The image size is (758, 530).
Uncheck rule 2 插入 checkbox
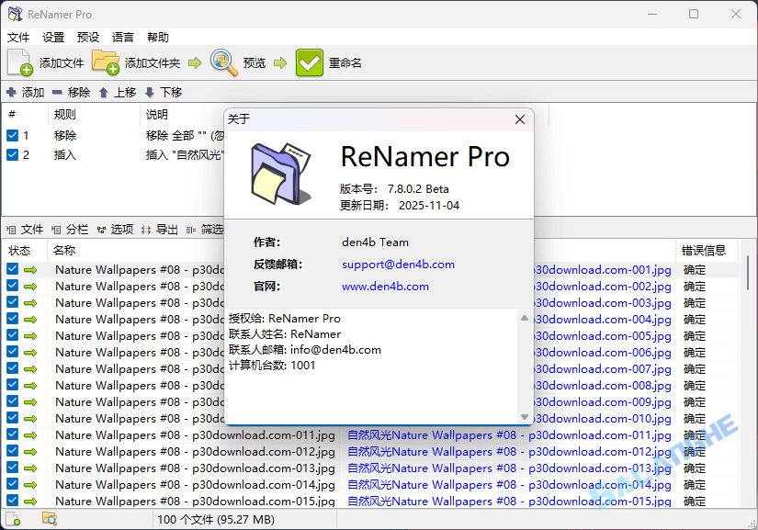tap(13, 154)
